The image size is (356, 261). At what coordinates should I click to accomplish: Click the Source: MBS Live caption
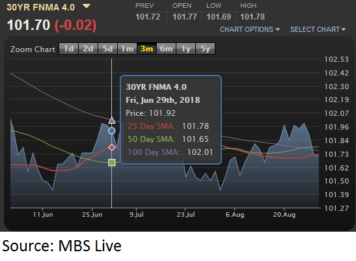pos(62,246)
